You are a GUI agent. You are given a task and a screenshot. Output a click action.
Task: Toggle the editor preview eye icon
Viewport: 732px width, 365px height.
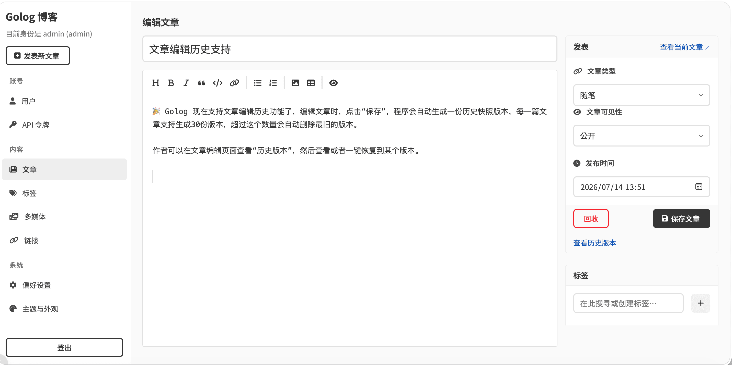click(x=333, y=83)
